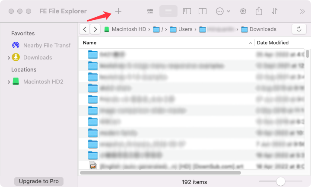
Task: Sort by Date Modified column
Action: tap(273, 43)
